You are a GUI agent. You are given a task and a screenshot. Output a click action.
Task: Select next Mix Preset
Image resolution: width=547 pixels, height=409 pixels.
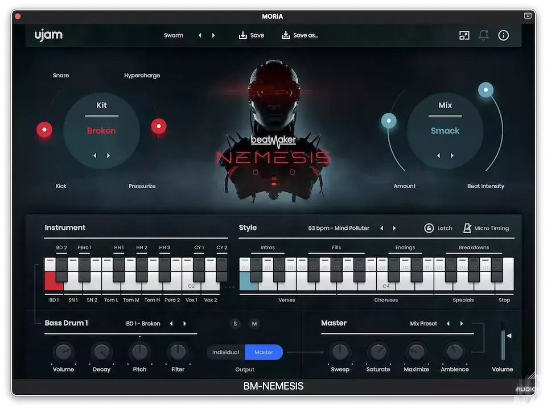462,324
